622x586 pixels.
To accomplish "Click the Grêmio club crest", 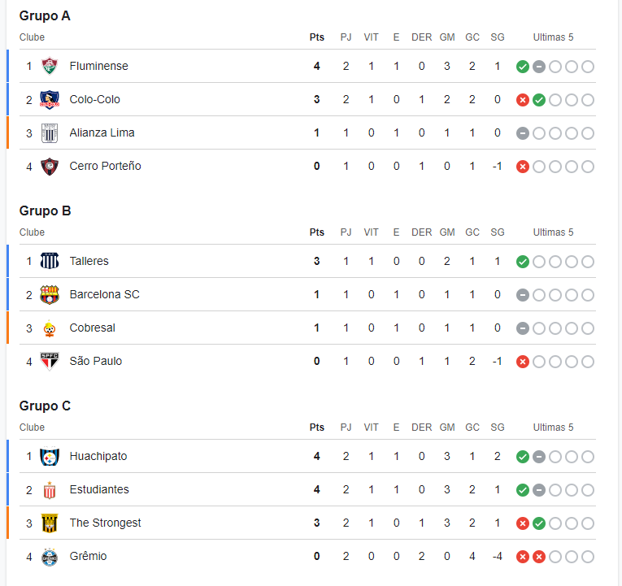I will click(50, 556).
